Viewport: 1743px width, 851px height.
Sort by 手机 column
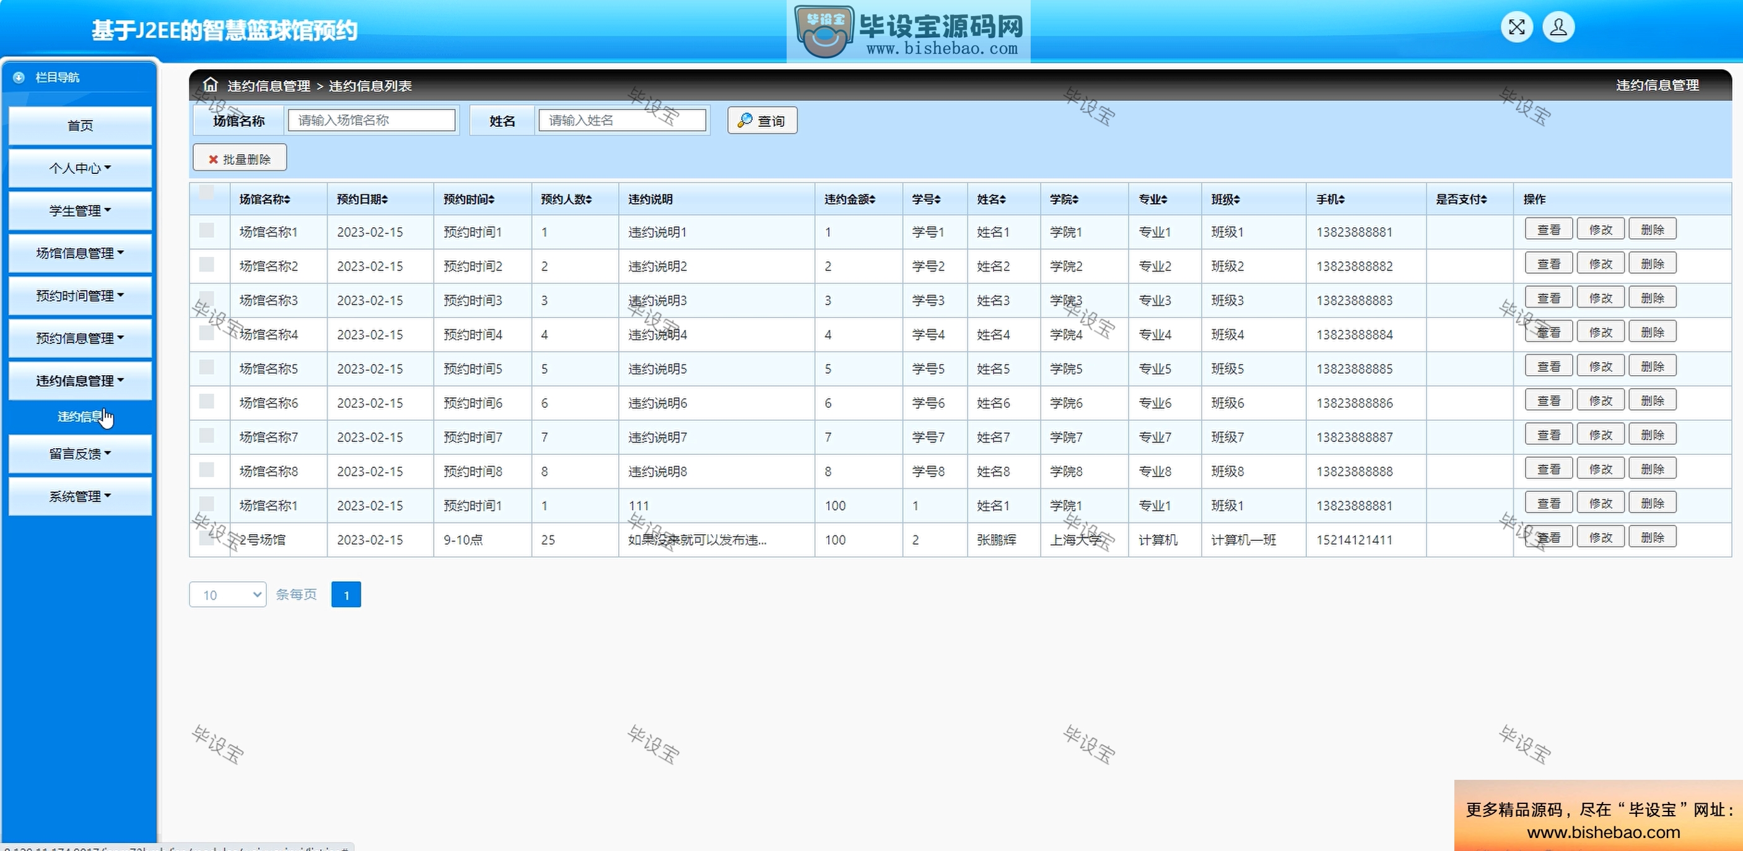[x=1330, y=199]
